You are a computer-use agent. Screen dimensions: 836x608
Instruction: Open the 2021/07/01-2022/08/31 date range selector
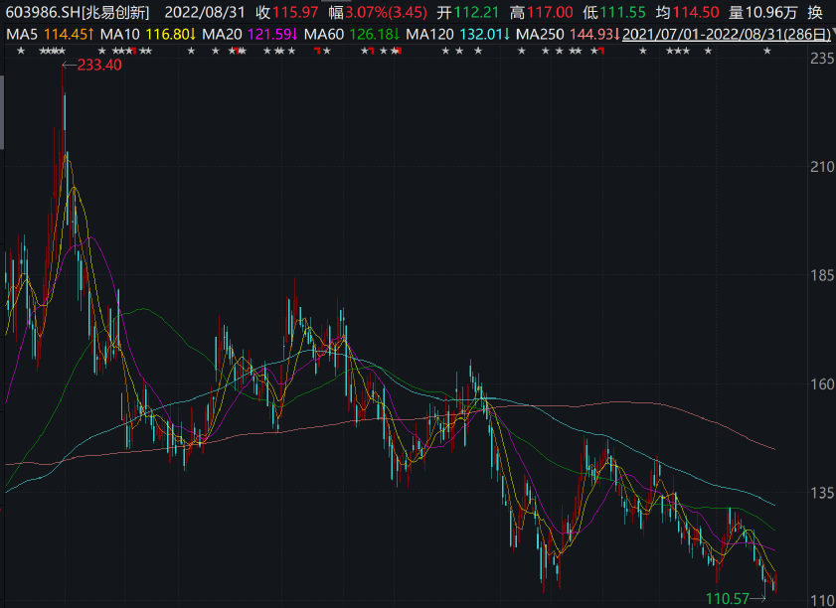(725, 34)
